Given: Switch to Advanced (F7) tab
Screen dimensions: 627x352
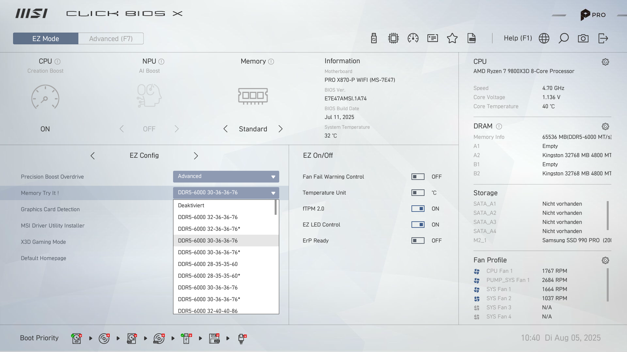Looking at the screenshot, I should tap(111, 38).
